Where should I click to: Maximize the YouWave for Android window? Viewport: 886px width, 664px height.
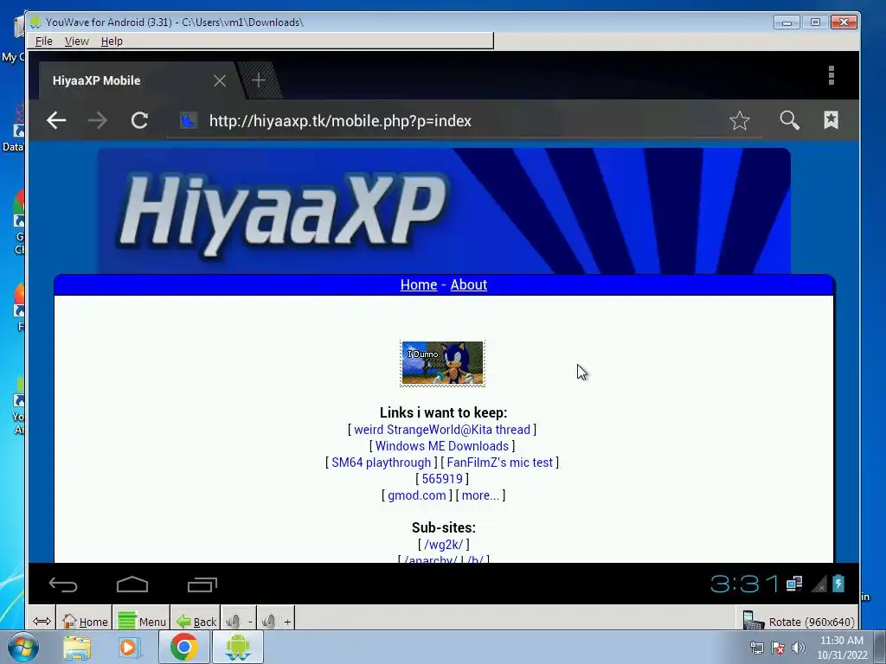coord(815,22)
